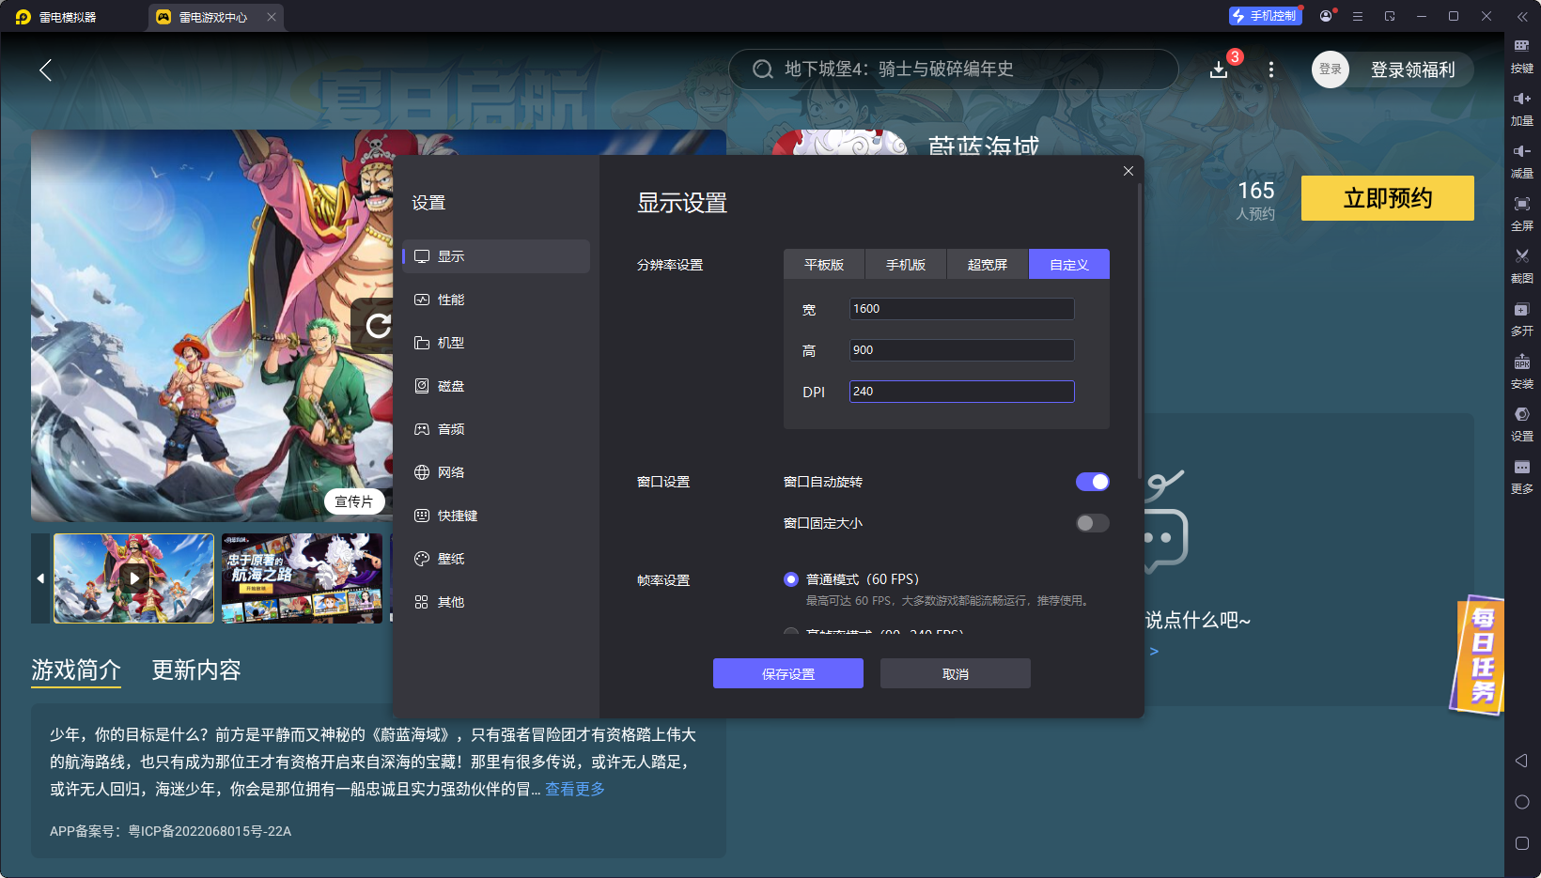Close the 雷电游戏中心 tab
The height and width of the screenshot is (878, 1541).
[x=272, y=17]
